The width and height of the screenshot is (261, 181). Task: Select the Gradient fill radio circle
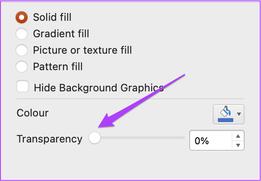22,34
